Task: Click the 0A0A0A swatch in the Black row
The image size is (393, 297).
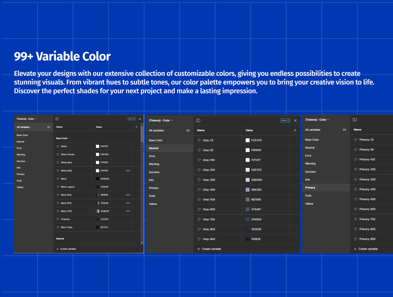Action: pos(97,178)
